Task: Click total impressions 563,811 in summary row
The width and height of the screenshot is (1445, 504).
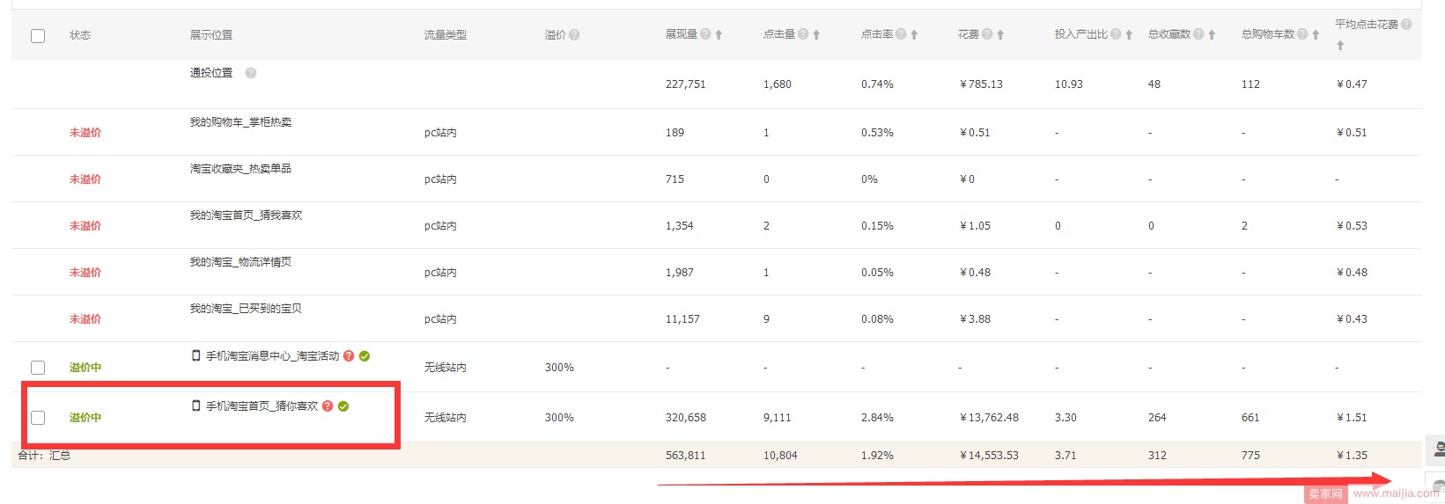Action: point(685,456)
